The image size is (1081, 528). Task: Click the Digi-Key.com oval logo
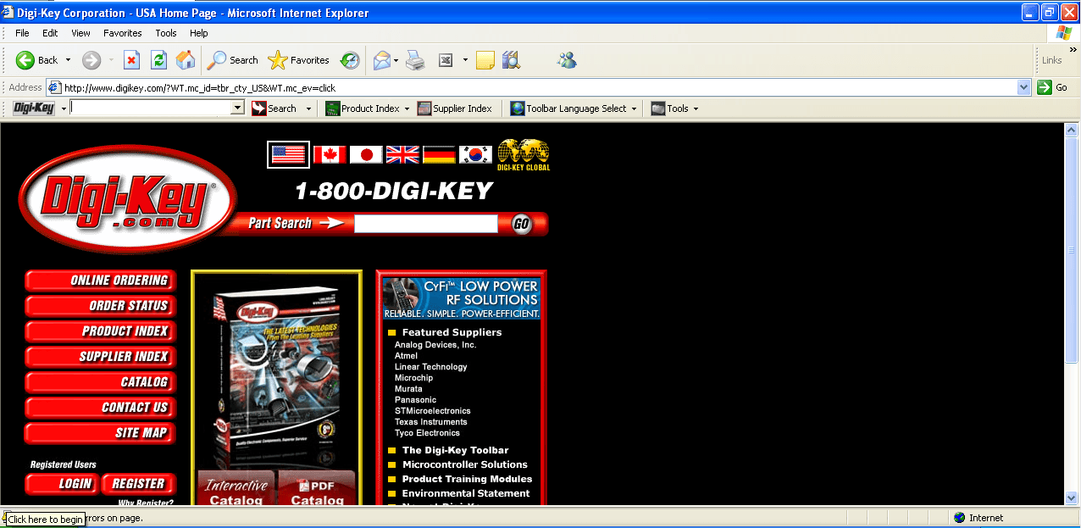pyautogui.click(x=127, y=201)
